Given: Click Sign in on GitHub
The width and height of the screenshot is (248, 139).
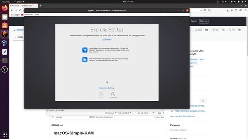Looking at the screenshot, I should 194,21.
